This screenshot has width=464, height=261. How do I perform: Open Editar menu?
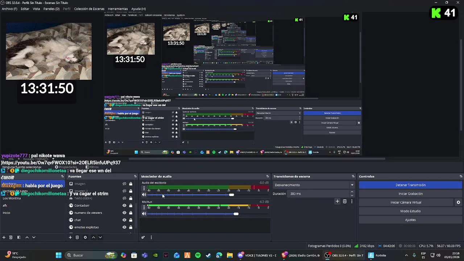25,9
